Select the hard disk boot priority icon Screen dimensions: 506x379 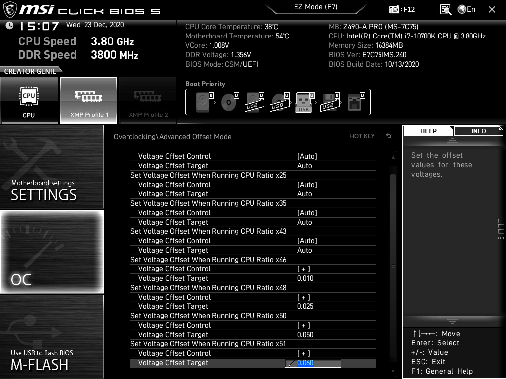(x=204, y=102)
